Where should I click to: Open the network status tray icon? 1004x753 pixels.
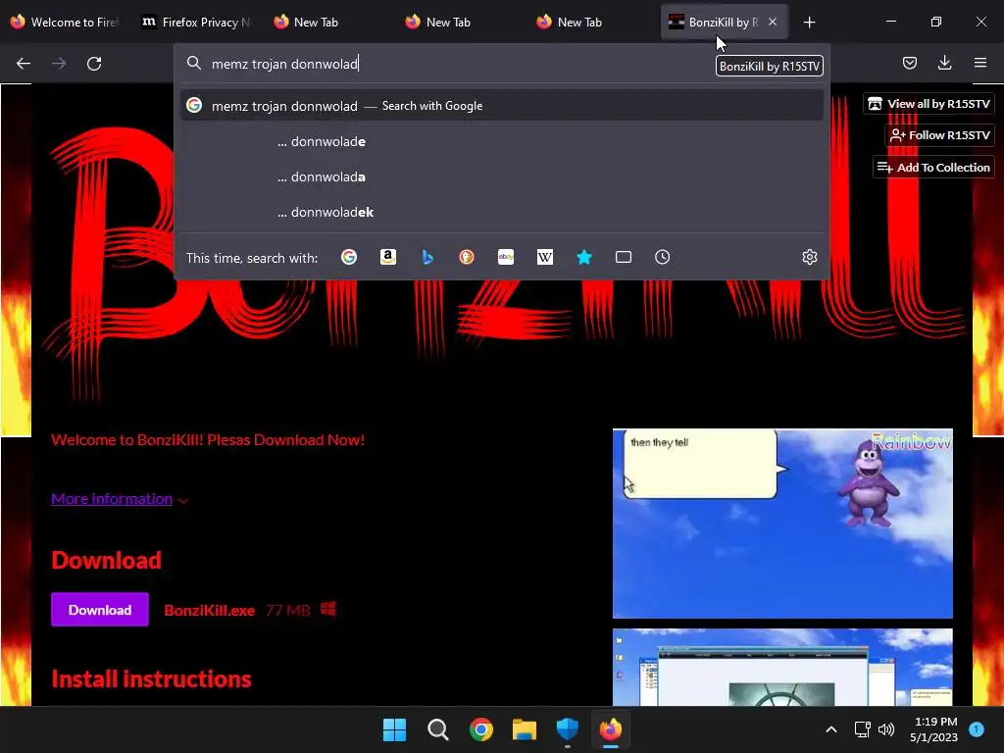pos(863,729)
